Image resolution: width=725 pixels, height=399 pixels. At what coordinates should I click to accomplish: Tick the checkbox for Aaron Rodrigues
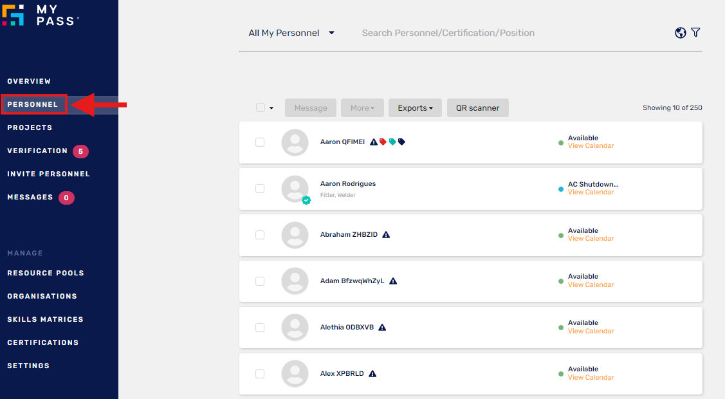point(260,189)
